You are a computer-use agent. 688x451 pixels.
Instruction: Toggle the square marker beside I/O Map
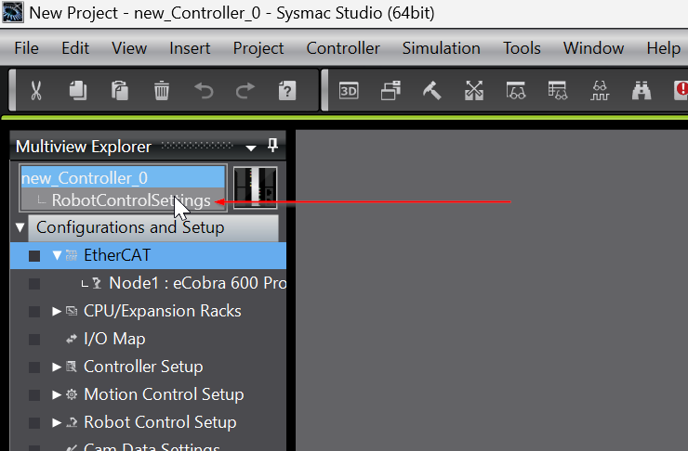tap(34, 340)
